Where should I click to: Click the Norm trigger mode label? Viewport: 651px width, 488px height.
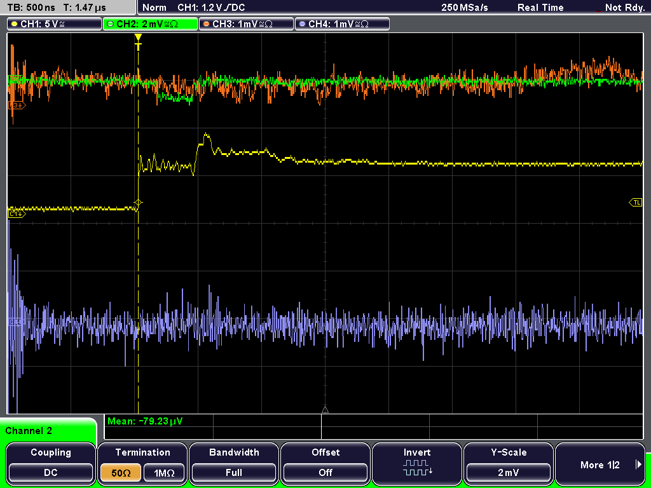tap(154, 8)
